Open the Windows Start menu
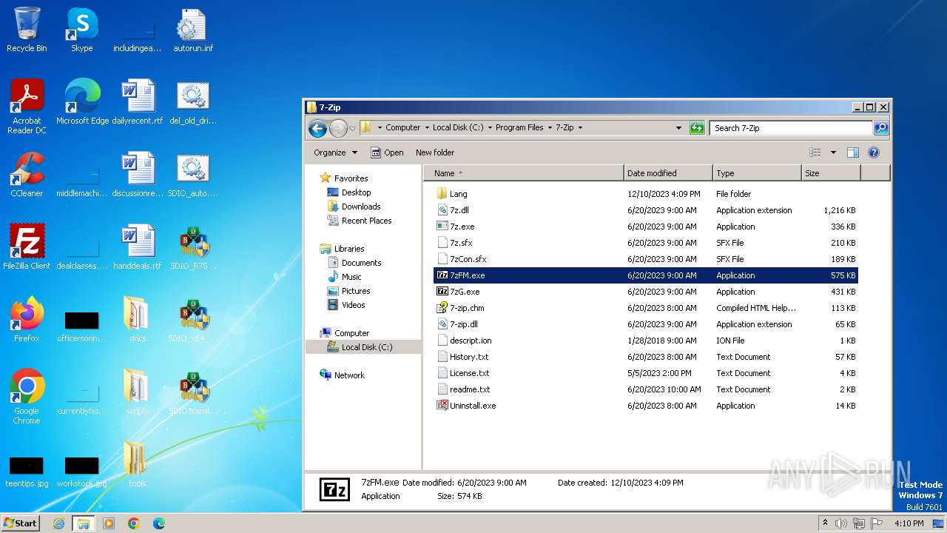 pos(20,523)
